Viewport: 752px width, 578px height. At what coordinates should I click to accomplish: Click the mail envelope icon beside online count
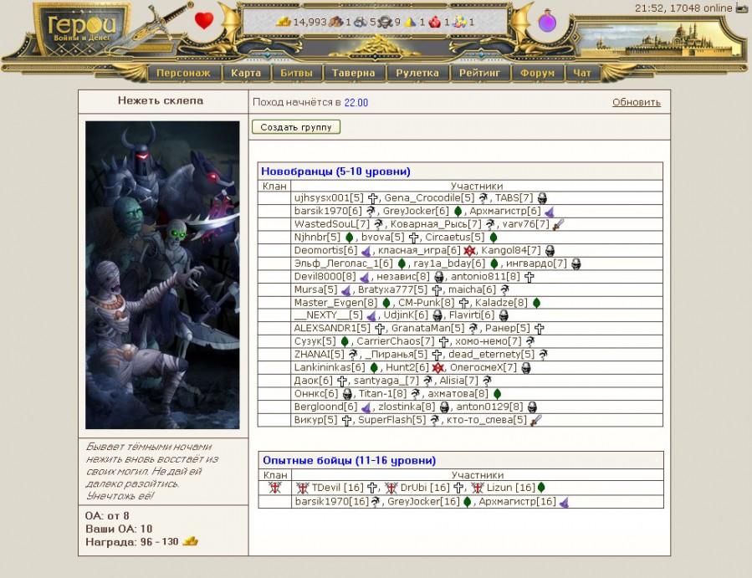coord(742,8)
